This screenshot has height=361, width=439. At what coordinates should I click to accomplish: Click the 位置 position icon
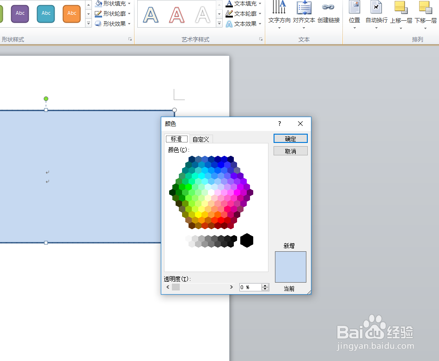tap(354, 7)
